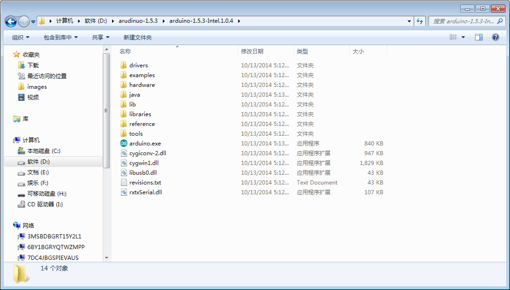Click the magnifier search icon
Viewport: 510px width, 290px height.
(500, 21)
